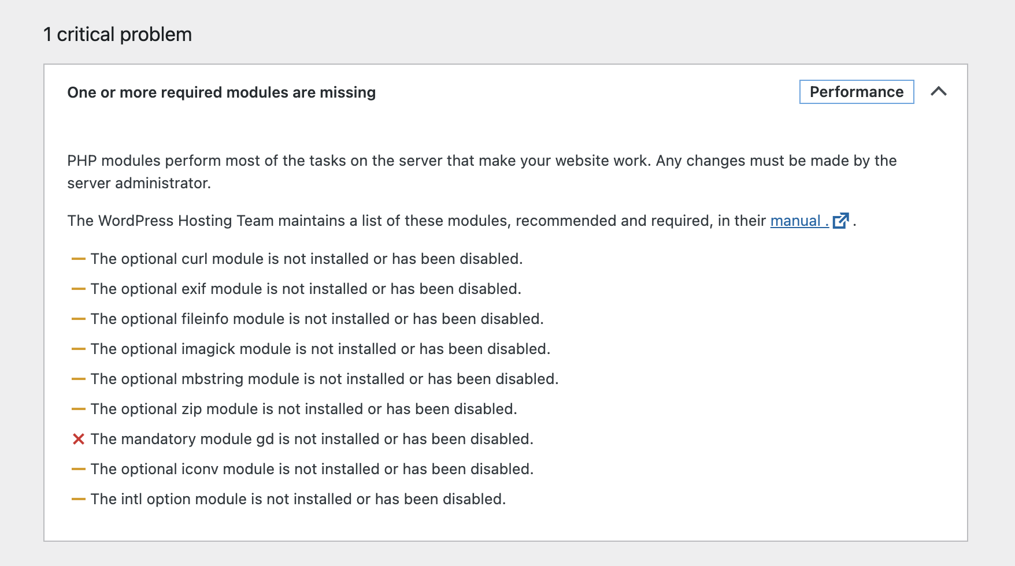Viewport: 1015px width, 566px height.
Task: Click the 'One or more required modules' heading
Action: pyautogui.click(x=221, y=92)
